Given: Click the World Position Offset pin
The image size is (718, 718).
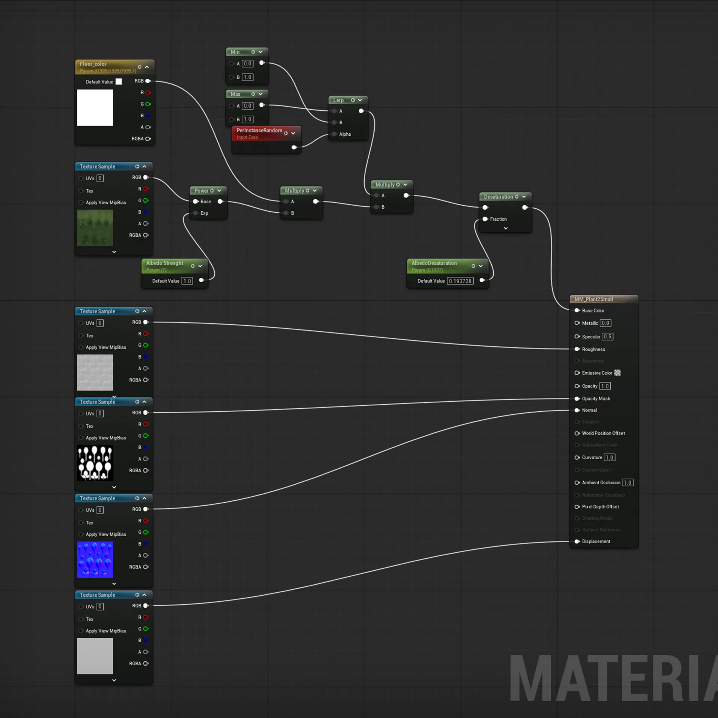Looking at the screenshot, I should click(x=577, y=433).
